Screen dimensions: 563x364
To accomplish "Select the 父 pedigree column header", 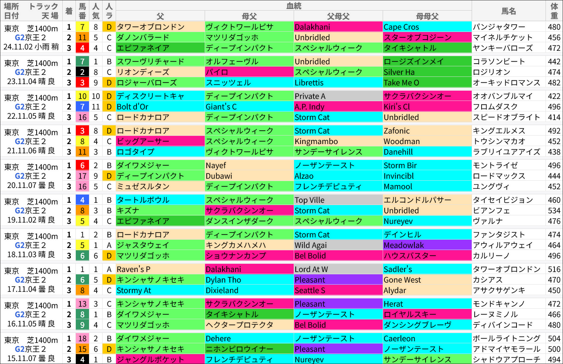I will [160, 15].
